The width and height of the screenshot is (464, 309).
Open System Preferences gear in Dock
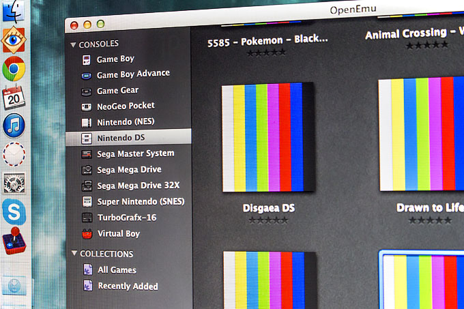pyautogui.click(x=14, y=183)
